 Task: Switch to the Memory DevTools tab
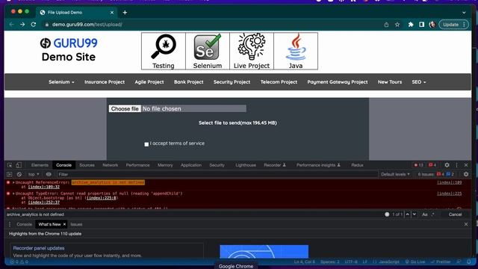click(x=165, y=165)
